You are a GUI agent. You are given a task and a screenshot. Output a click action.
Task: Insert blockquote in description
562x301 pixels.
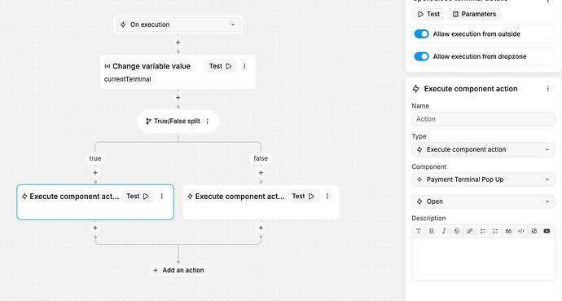pyautogui.click(x=508, y=231)
